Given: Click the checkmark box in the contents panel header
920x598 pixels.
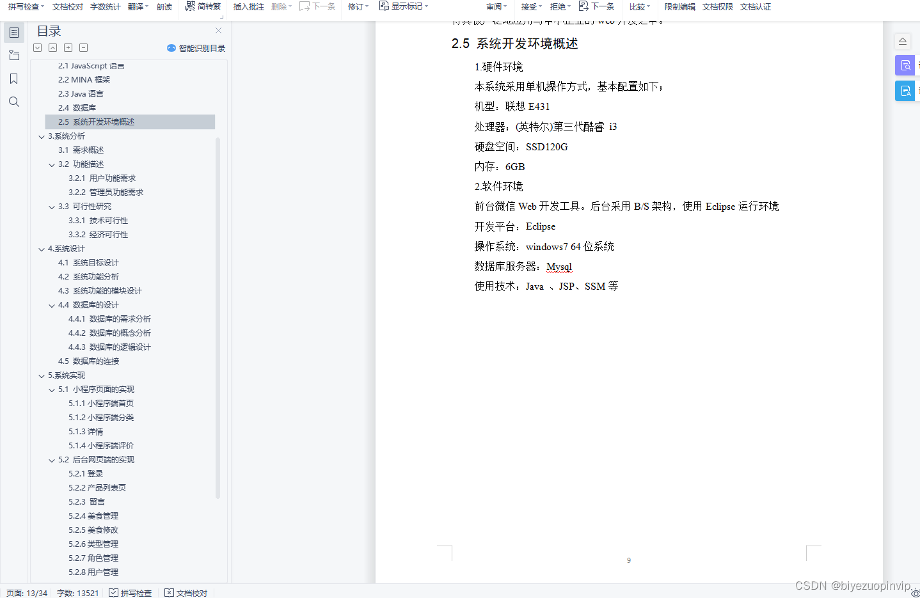Looking at the screenshot, I should [37, 47].
